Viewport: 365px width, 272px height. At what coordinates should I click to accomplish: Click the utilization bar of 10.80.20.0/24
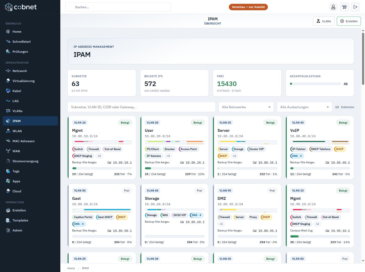175,168
